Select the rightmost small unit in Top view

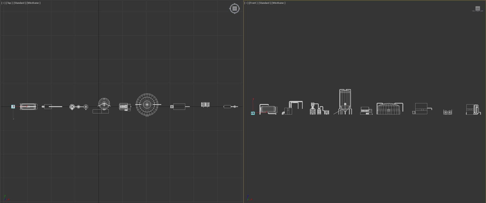click(x=231, y=107)
